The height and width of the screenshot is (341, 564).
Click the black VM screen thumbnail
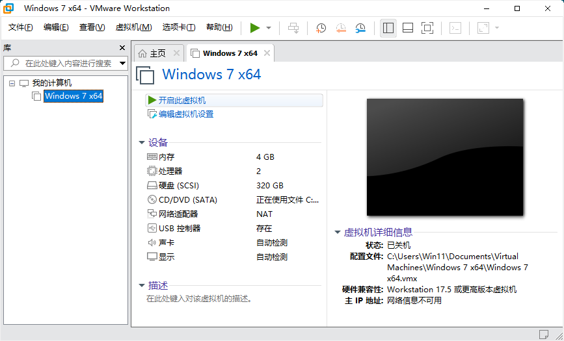click(445, 157)
